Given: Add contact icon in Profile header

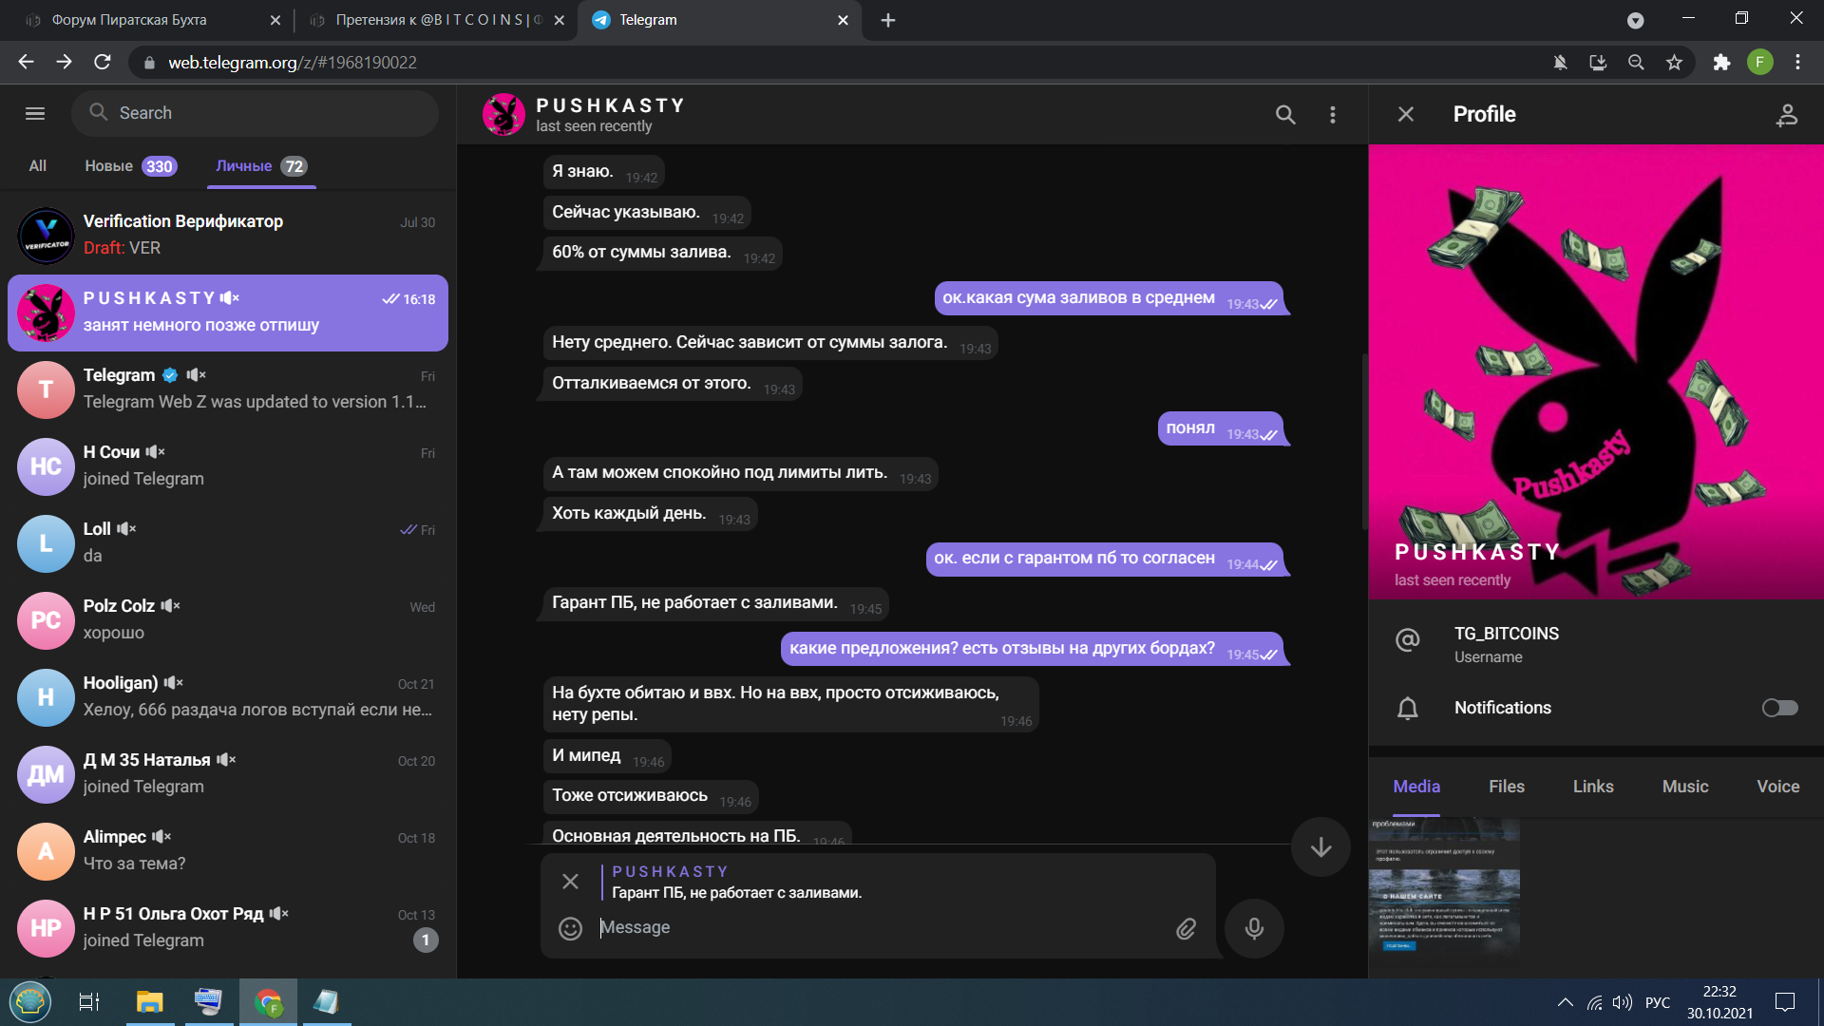Looking at the screenshot, I should pos(1787,115).
